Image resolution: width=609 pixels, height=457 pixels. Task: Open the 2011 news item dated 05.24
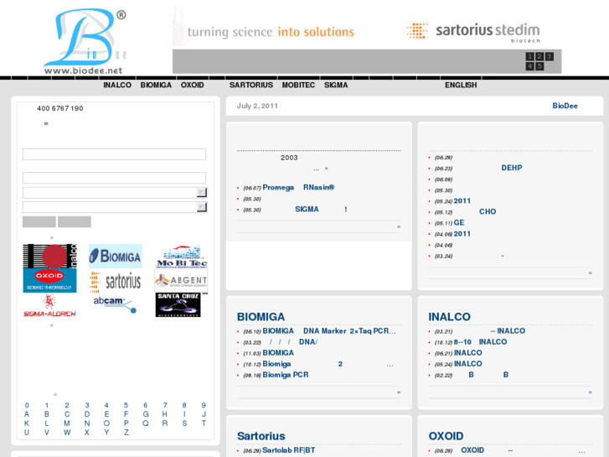pyautogui.click(x=462, y=200)
